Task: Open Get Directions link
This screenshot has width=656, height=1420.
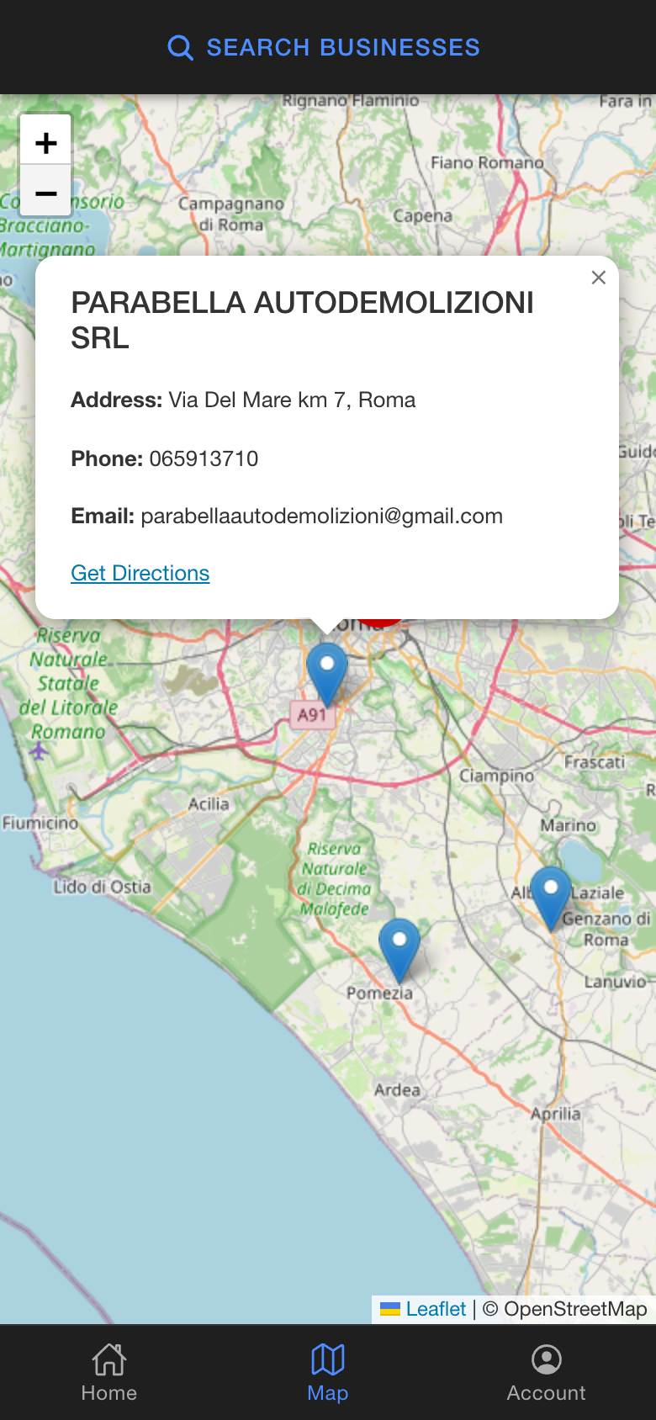Action: [140, 573]
